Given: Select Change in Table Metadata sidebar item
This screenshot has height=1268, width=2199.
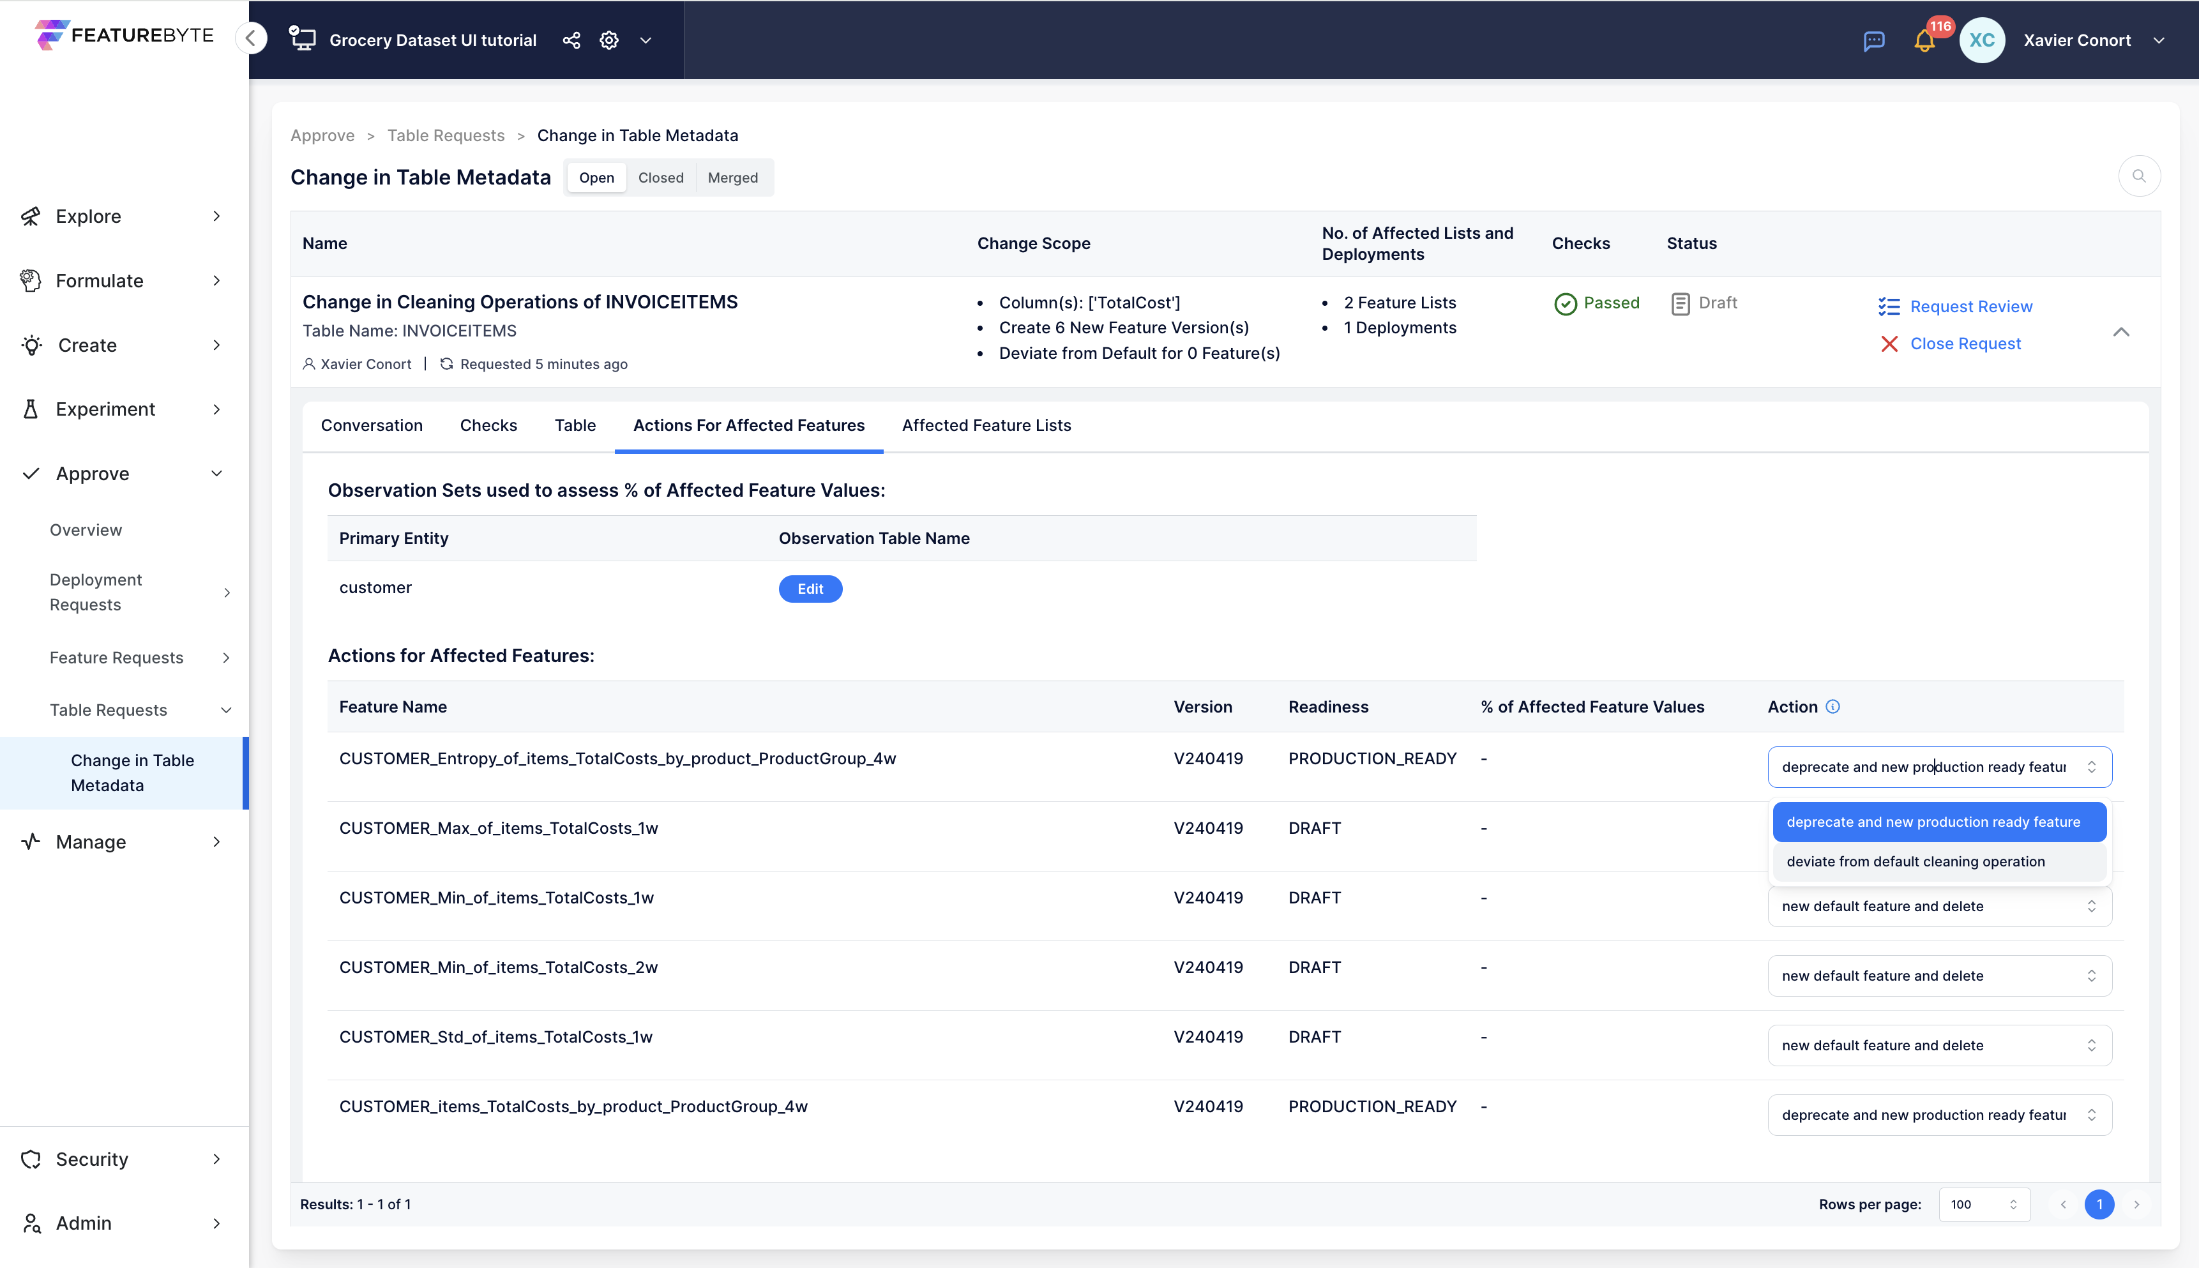Looking at the screenshot, I should pyautogui.click(x=124, y=773).
